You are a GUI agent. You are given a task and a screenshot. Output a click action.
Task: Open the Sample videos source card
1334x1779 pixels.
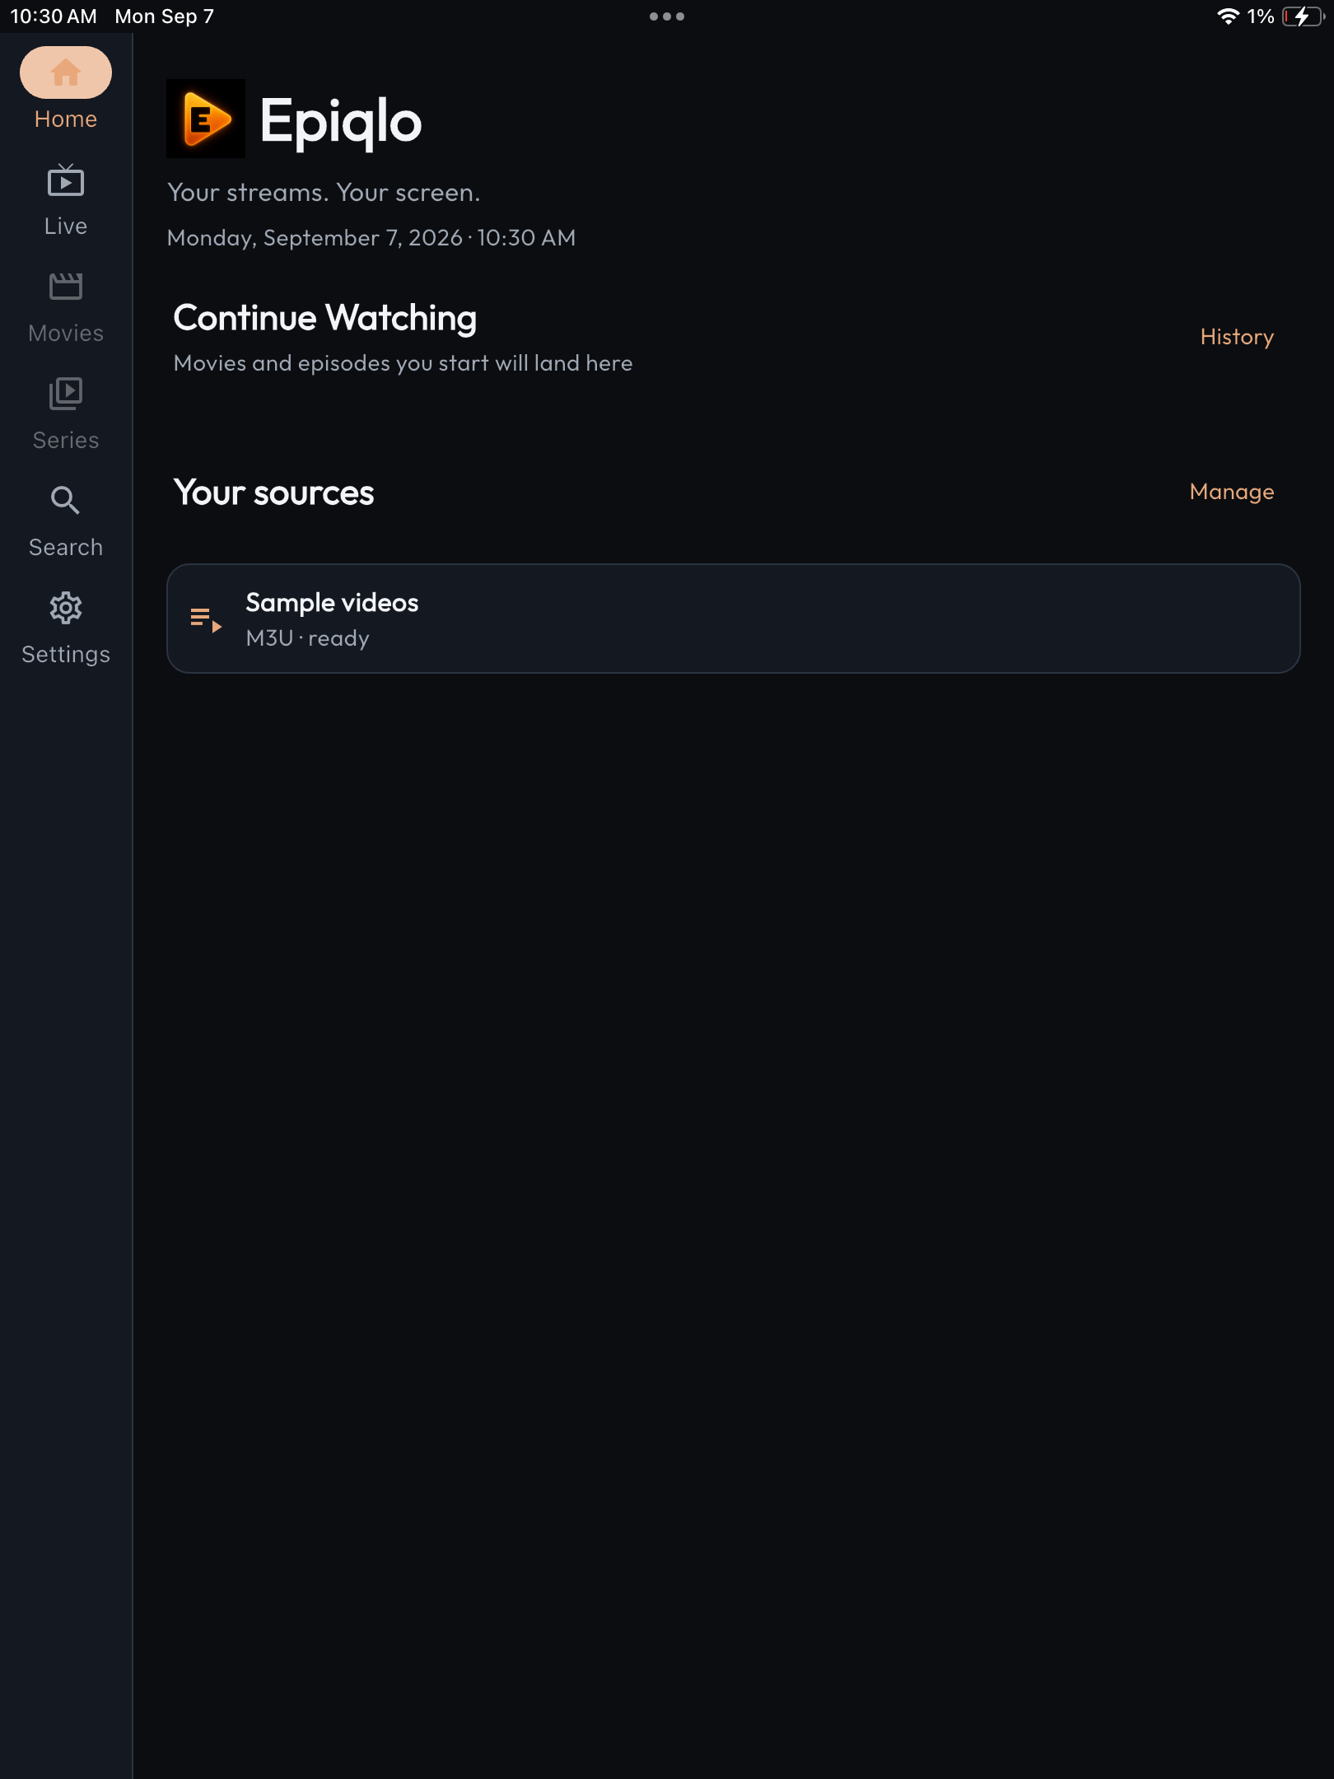click(734, 619)
